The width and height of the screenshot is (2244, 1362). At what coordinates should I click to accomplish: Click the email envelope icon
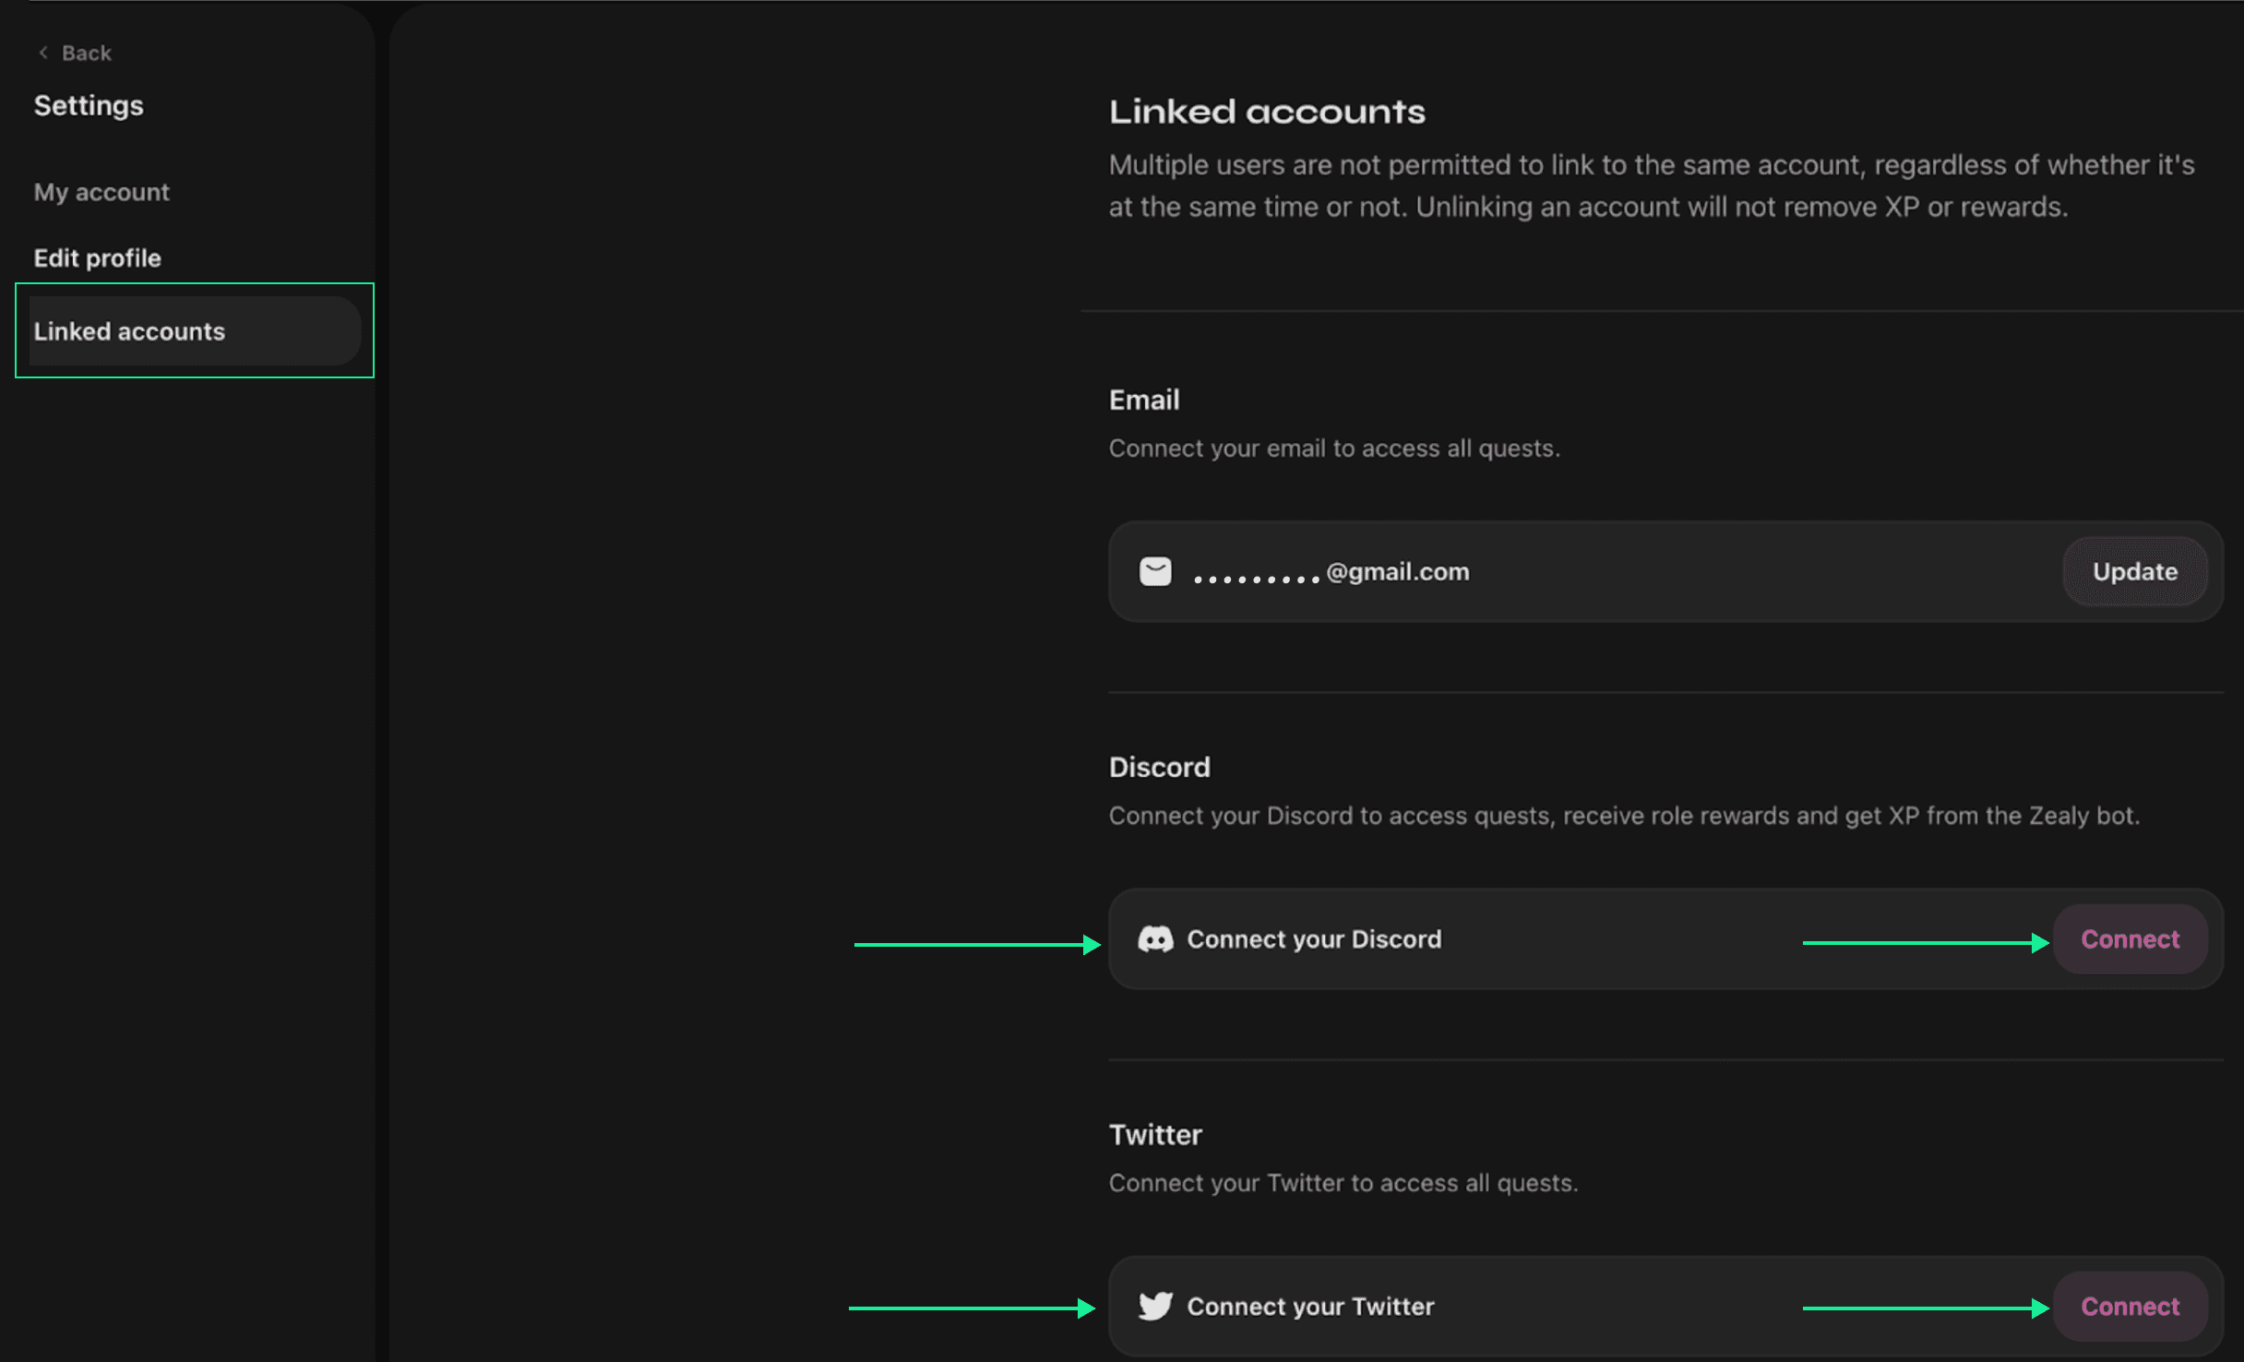pyautogui.click(x=1154, y=571)
